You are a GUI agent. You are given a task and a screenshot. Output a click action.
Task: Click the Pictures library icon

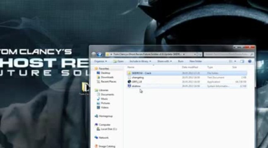(98, 103)
